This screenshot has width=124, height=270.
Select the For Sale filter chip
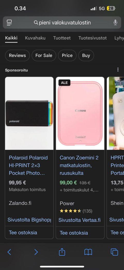pos(44,55)
